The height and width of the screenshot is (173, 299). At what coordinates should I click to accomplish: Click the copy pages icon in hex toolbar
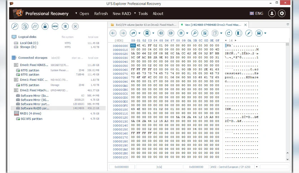coord(215,33)
